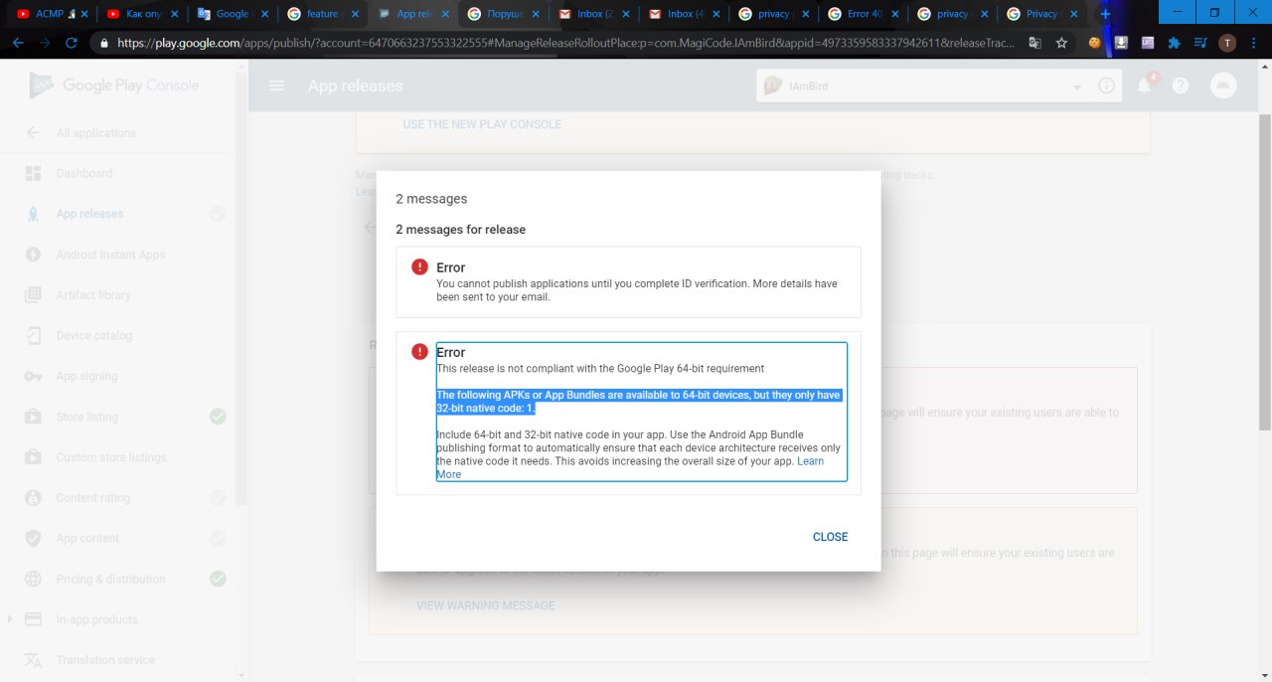Close the ACMP tab
This screenshot has width=1272, height=682.
coord(83,14)
